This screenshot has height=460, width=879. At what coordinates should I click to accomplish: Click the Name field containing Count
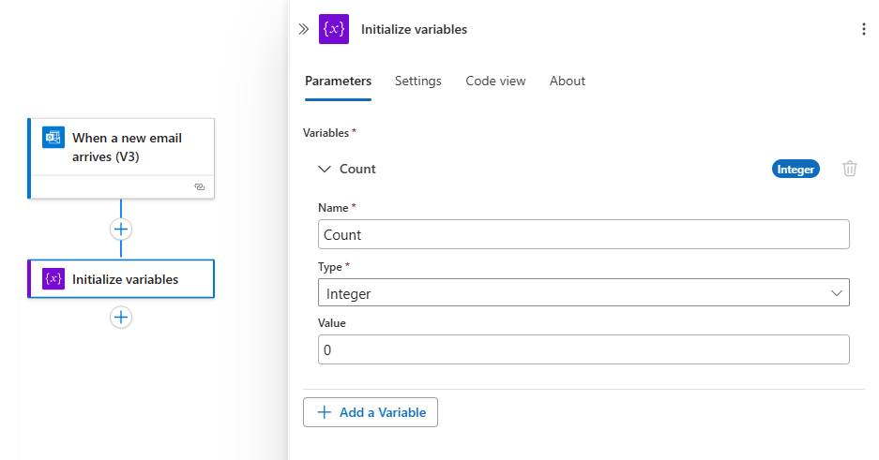(583, 234)
